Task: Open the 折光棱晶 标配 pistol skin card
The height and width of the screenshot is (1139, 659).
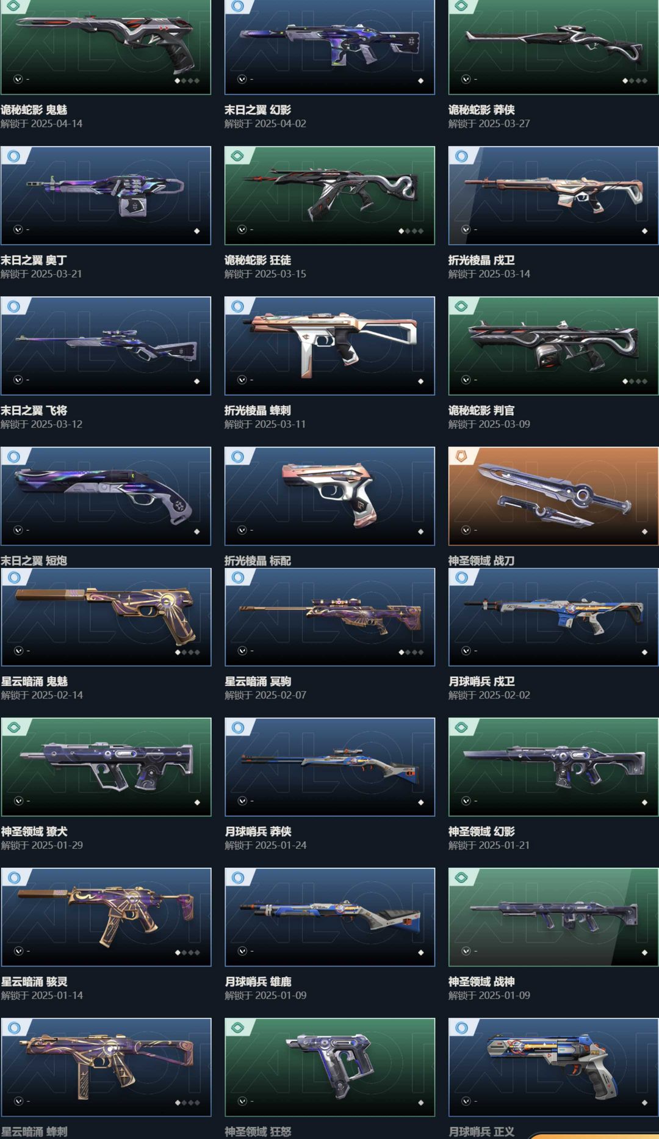Action: 329,496
